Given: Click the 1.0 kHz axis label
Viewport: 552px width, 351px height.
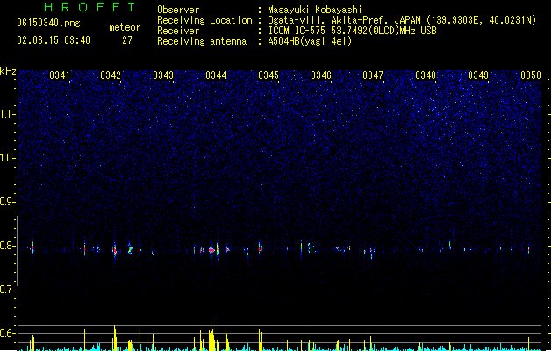Looking at the screenshot, I should [x=8, y=158].
